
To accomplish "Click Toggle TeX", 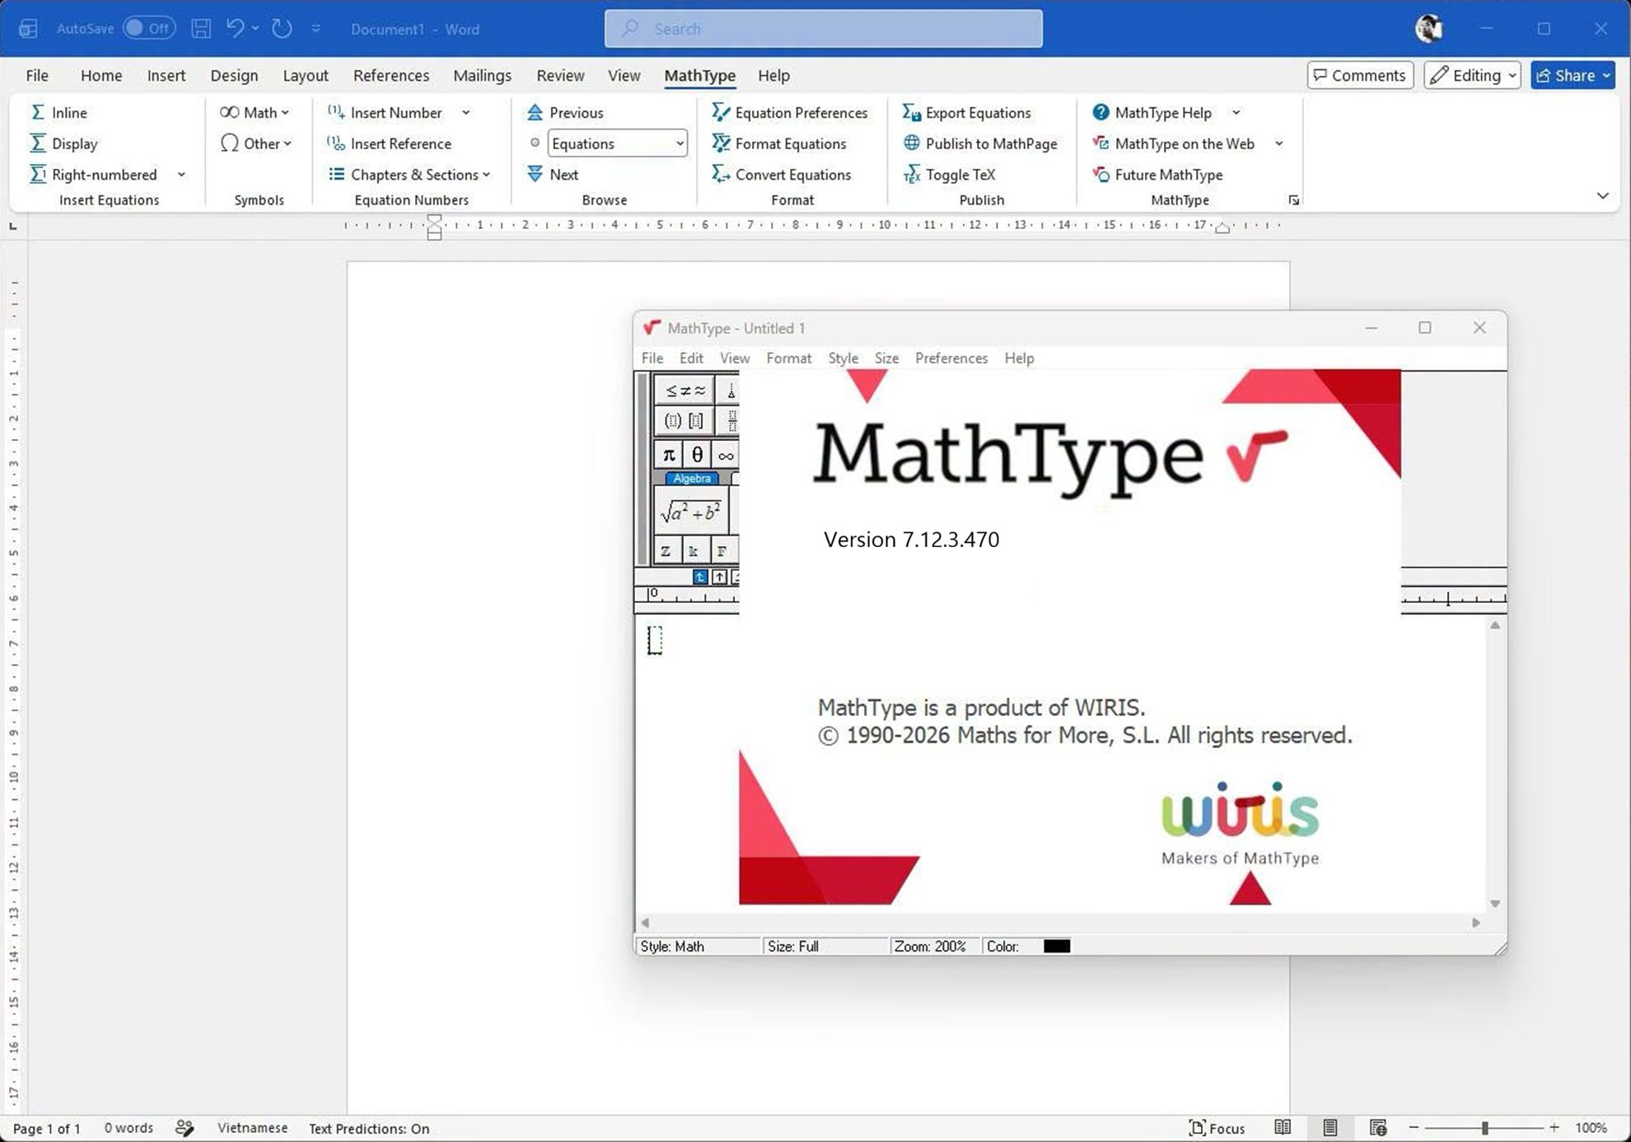I will click(949, 175).
